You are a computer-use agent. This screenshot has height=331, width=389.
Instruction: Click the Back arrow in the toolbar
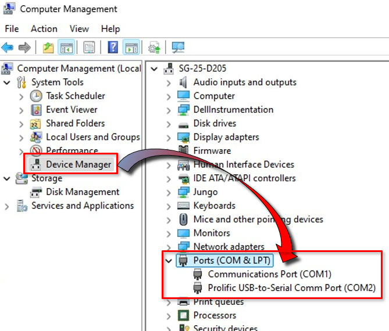8,47
